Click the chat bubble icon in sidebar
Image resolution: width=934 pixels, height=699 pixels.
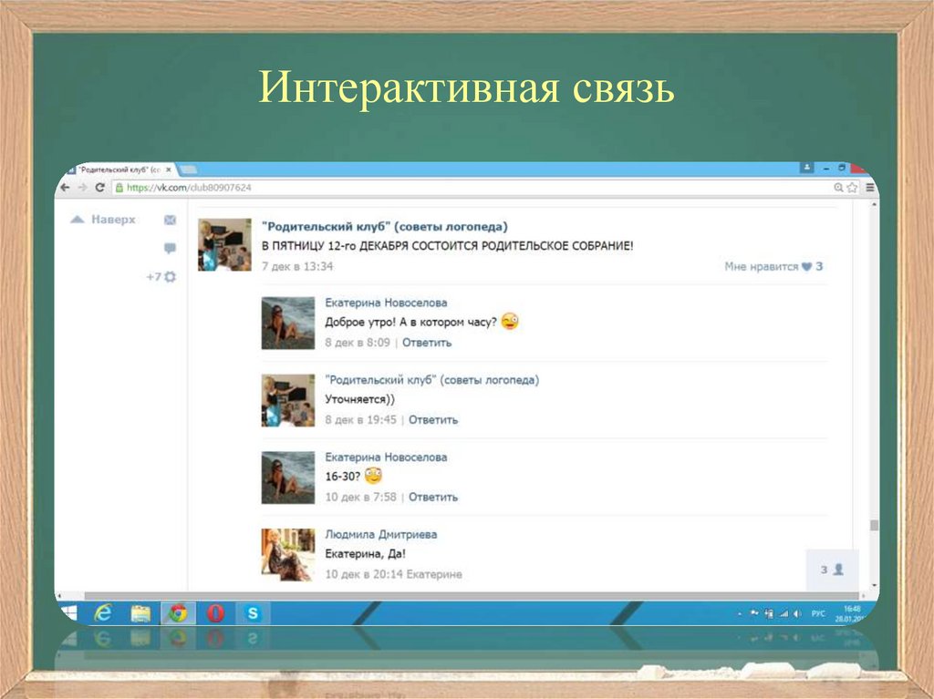[x=170, y=248]
